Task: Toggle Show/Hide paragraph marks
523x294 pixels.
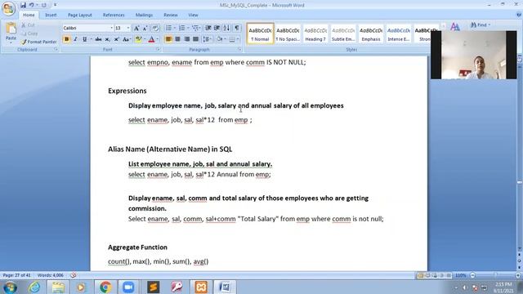Action: [x=237, y=28]
